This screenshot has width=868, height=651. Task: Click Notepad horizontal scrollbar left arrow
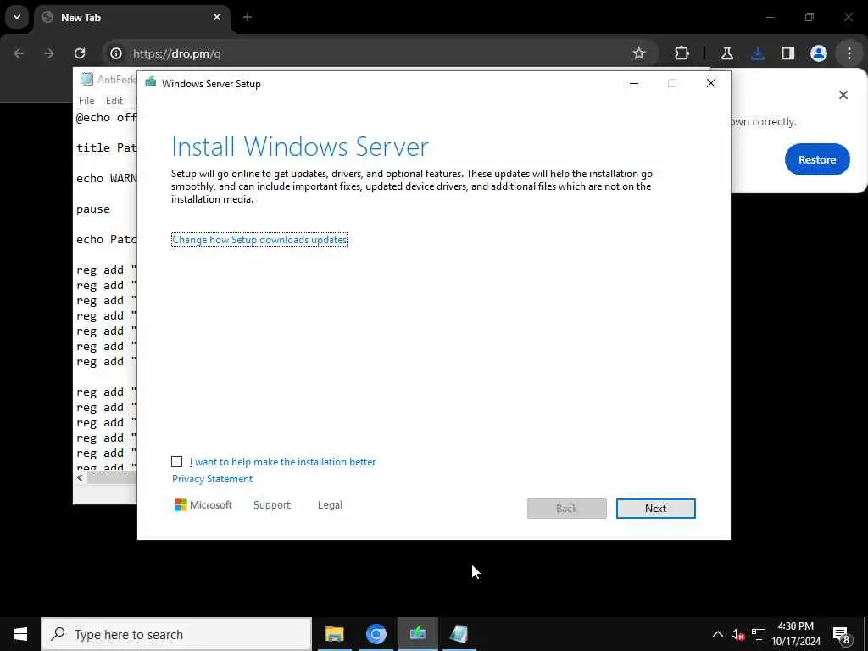click(81, 478)
